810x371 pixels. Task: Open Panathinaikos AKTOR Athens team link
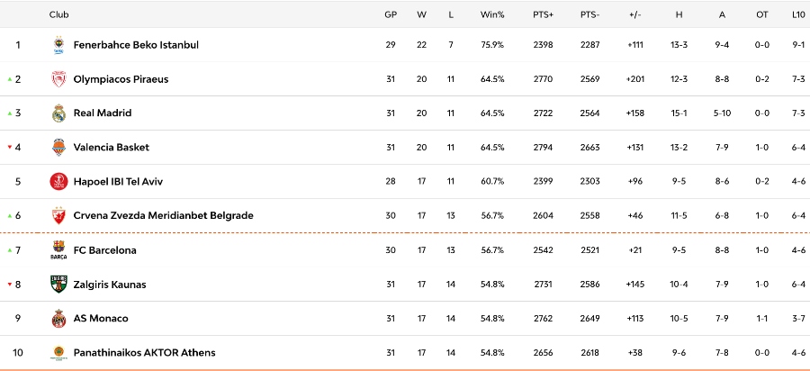(x=144, y=353)
